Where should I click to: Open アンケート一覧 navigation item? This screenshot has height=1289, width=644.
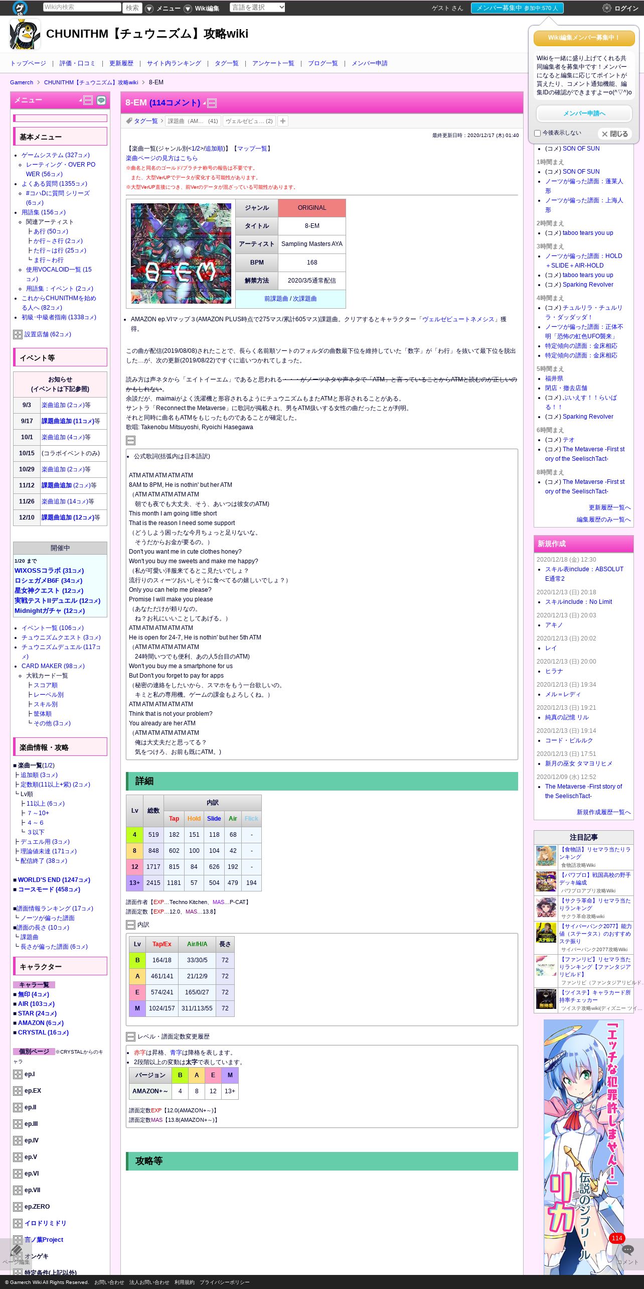pos(273,63)
